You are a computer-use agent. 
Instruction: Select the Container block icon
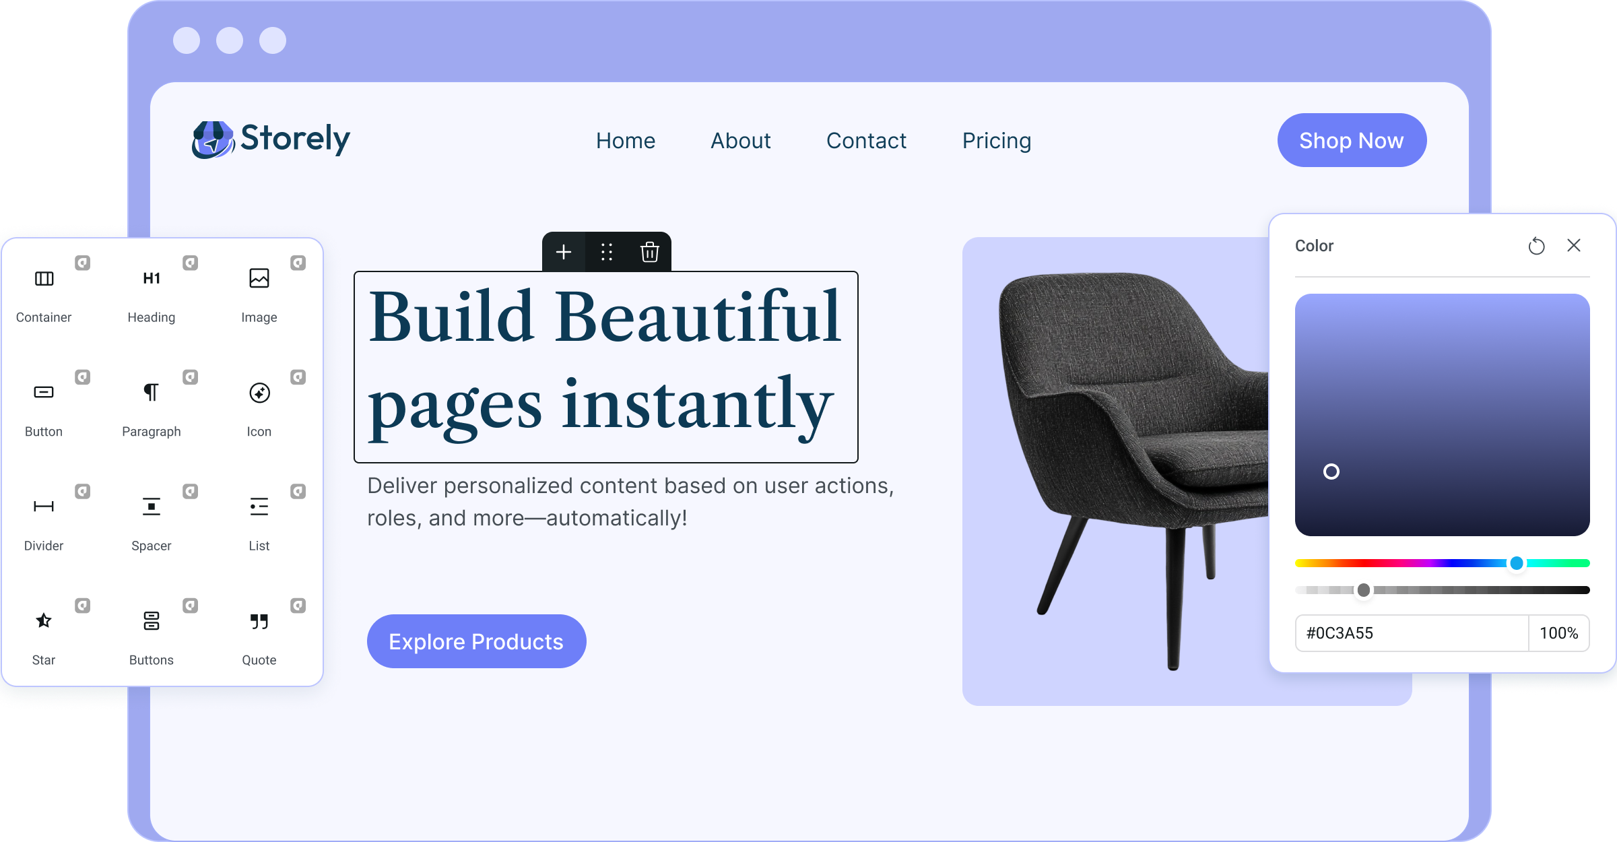(44, 278)
